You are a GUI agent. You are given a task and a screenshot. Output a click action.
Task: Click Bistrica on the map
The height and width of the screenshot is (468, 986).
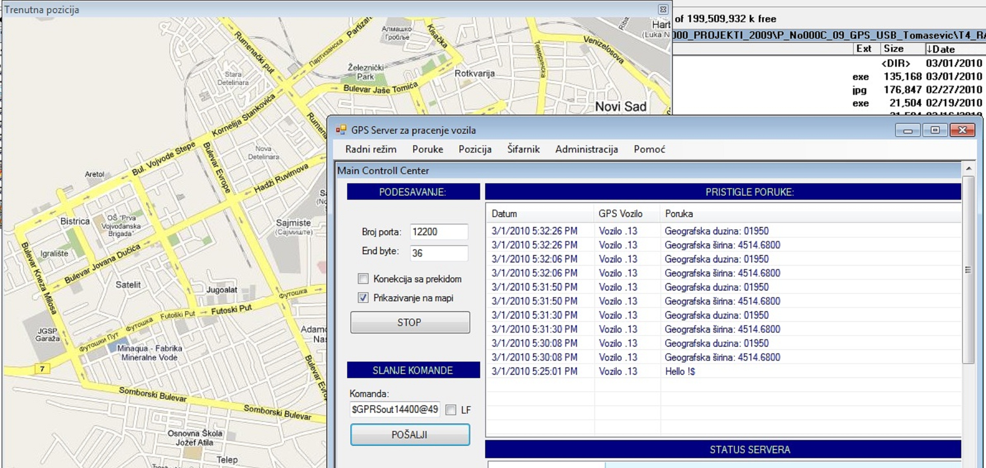coord(75,221)
